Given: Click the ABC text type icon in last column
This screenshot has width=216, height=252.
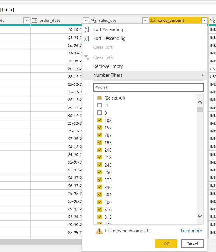Looking at the screenshot, I should tap(212, 20).
